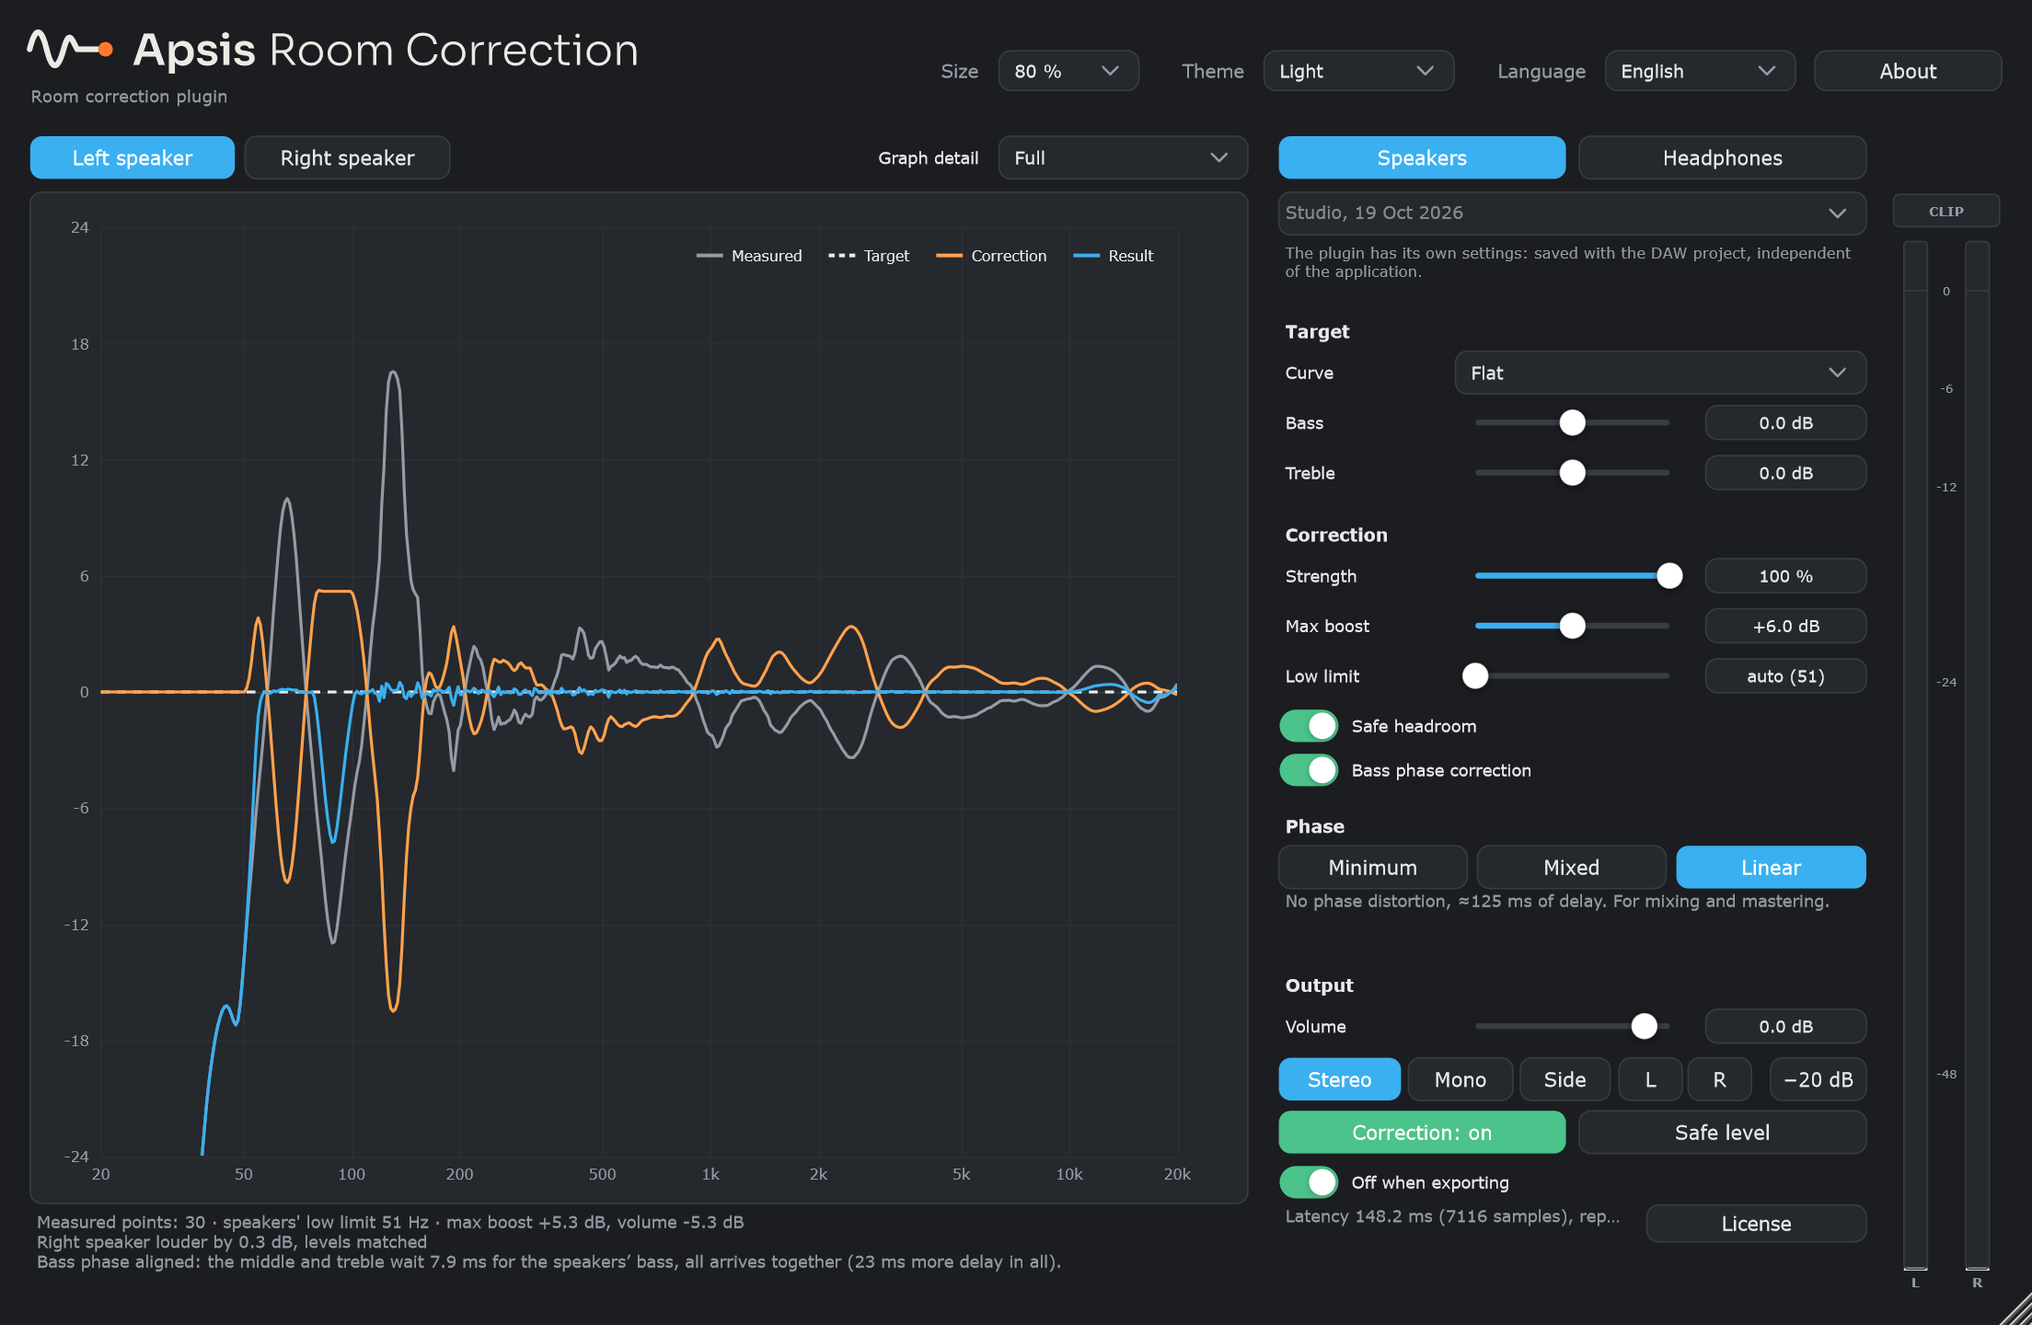Open the Size 80 % dropdown
The height and width of the screenshot is (1325, 2032).
click(1068, 71)
